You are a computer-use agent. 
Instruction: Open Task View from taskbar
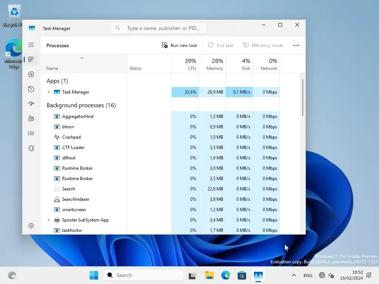[x=192, y=275]
